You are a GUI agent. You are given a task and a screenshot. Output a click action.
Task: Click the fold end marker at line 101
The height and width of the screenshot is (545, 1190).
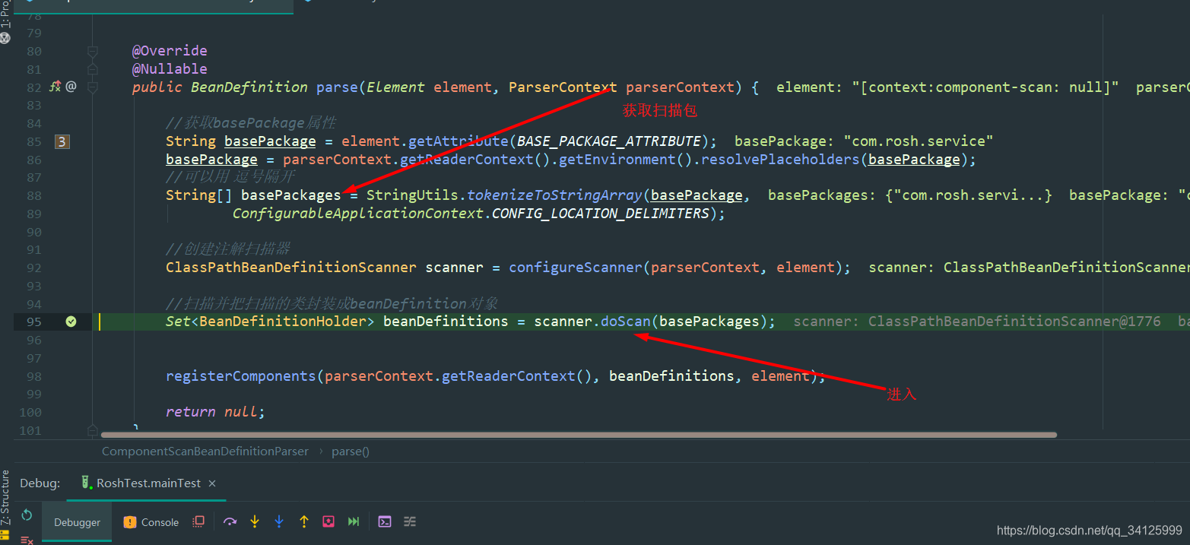93,429
